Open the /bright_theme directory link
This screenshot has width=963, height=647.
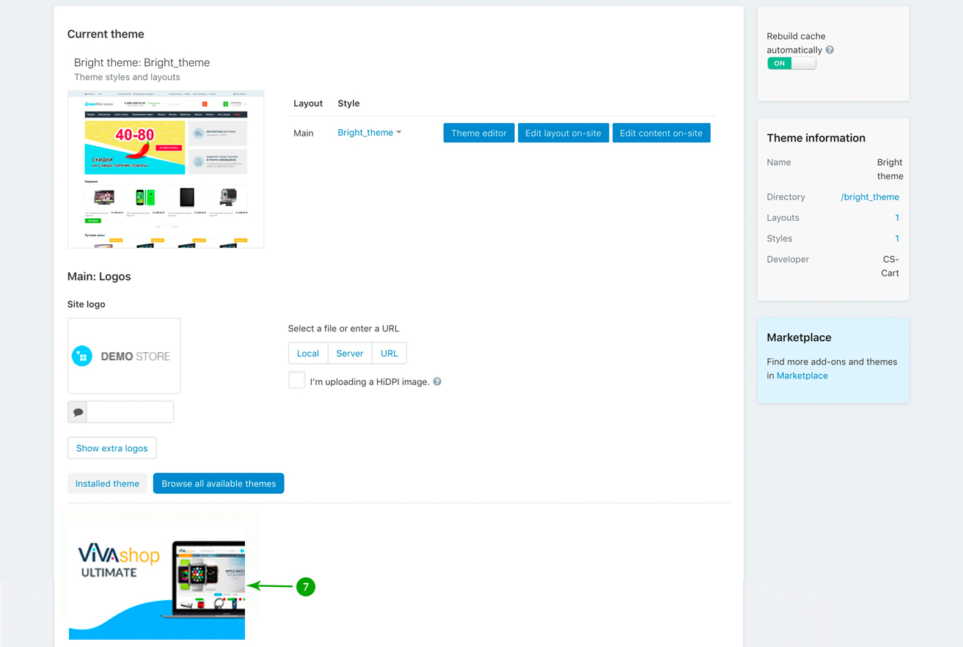tap(870, 197)
